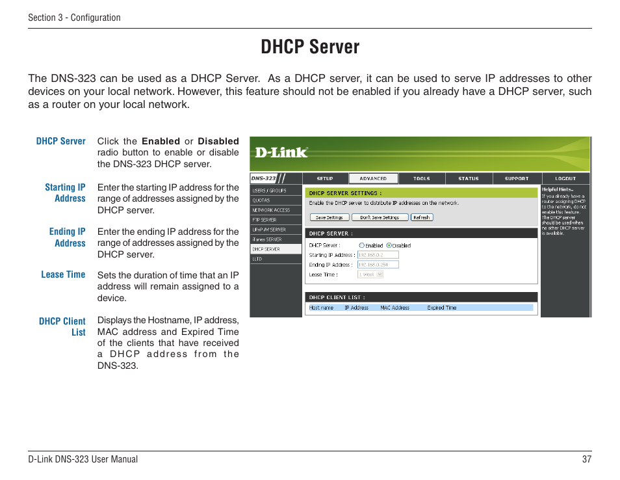The image size is (620, 480).
Task: Click the MAC Address column header
Action: [394, 308]
